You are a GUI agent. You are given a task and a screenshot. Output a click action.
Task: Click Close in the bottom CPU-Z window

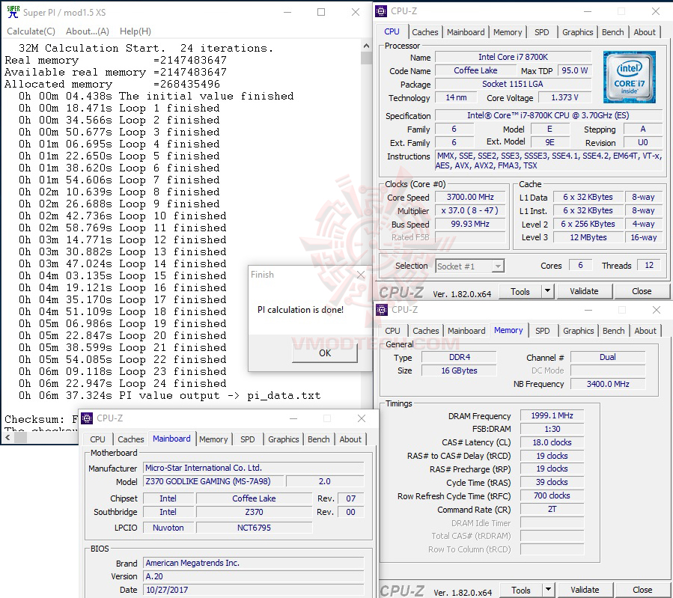coord(642,589)
